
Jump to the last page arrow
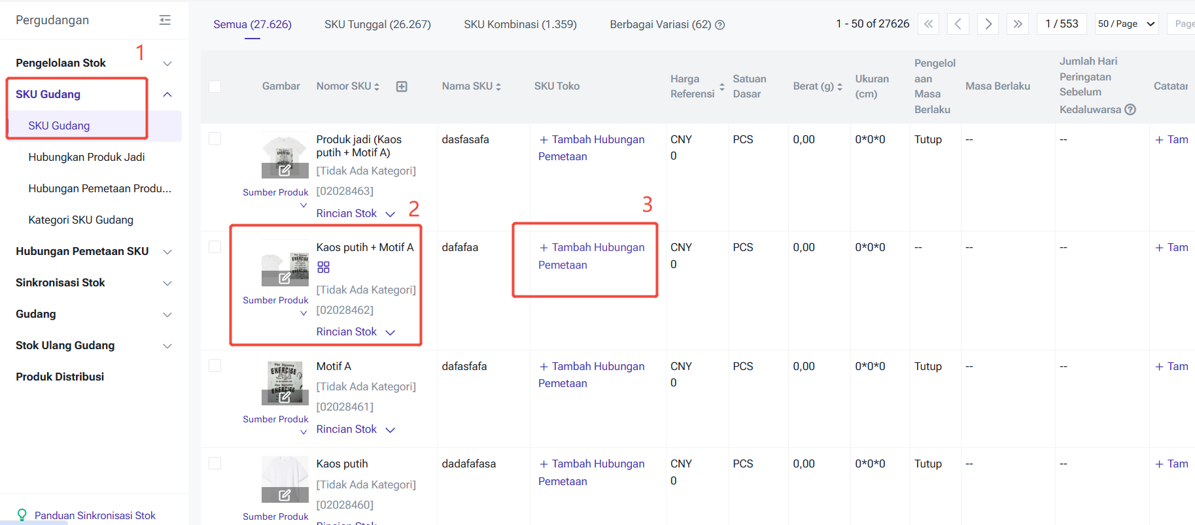(1017, 24)
